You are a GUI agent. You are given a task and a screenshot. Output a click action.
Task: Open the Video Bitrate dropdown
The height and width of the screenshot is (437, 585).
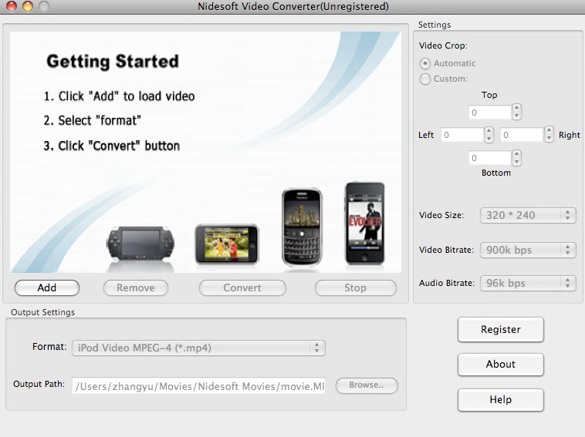[x=528, y=250]
